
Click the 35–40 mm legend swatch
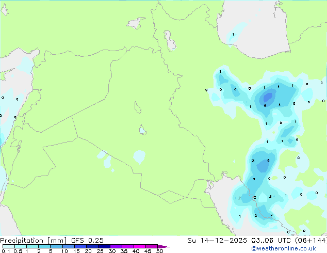tap(127, 246)
